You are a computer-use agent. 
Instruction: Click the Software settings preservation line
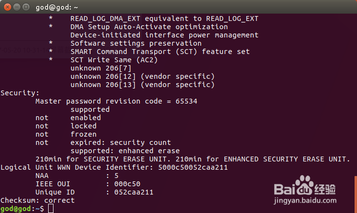point(136,43)
